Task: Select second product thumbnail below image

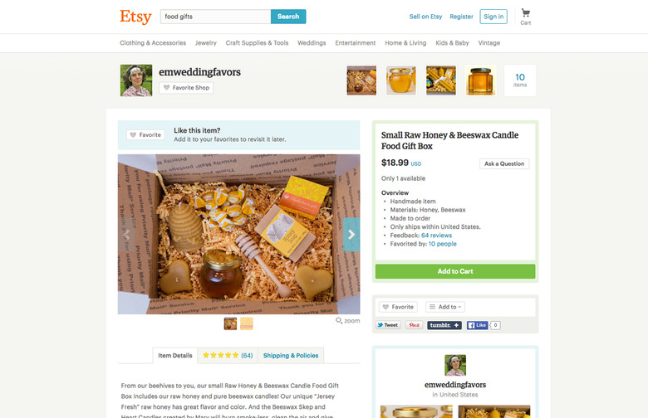Action: coord(246,323)
